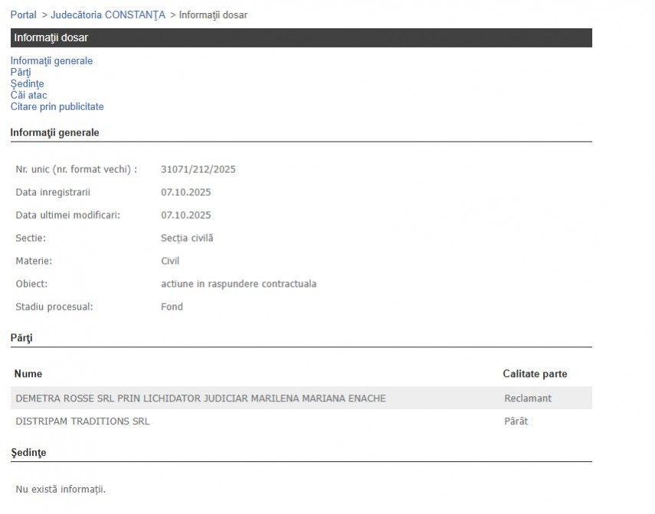This screenshot has width=655, height=514.
Task: Click the case number 31071/212/2025
Action: pos(198,170)
